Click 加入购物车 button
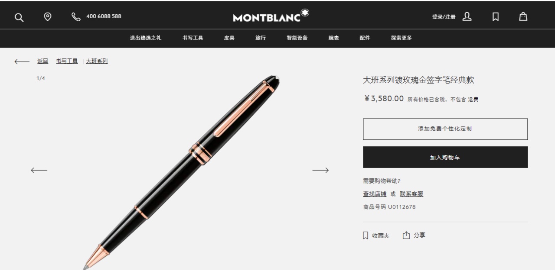The height and width of the screenshot is (271, 555). click(445, 157)
